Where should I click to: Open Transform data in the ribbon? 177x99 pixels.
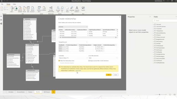pyautogui.click(x=39, y=9)
